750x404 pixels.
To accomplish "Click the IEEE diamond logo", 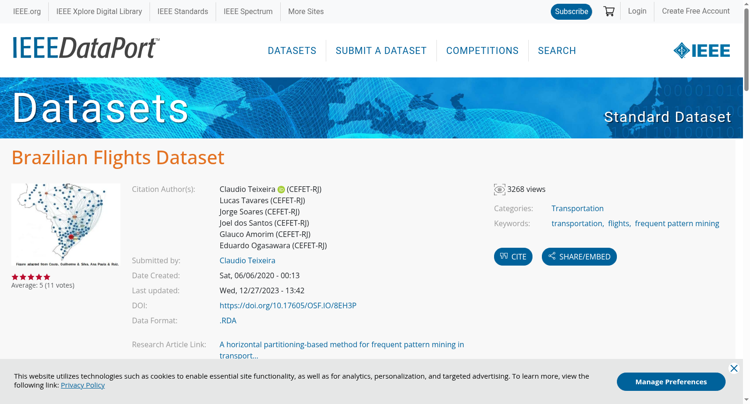I will click(x=702, y=50).
